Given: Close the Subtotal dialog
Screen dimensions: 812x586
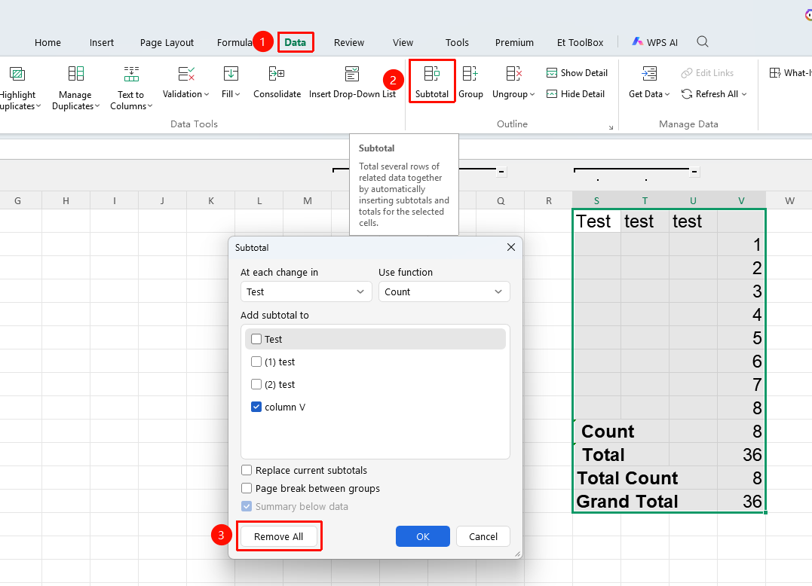Looking at the screenshot, I should click(x=511, y=247).
